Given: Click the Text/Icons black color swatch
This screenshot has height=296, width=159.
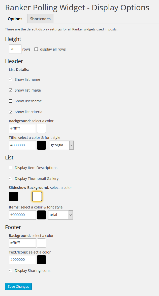Looking at the screenshot, I should point(41,260).
